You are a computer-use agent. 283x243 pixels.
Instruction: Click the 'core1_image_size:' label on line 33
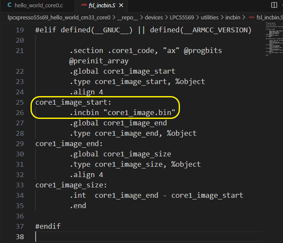(71, 185)
